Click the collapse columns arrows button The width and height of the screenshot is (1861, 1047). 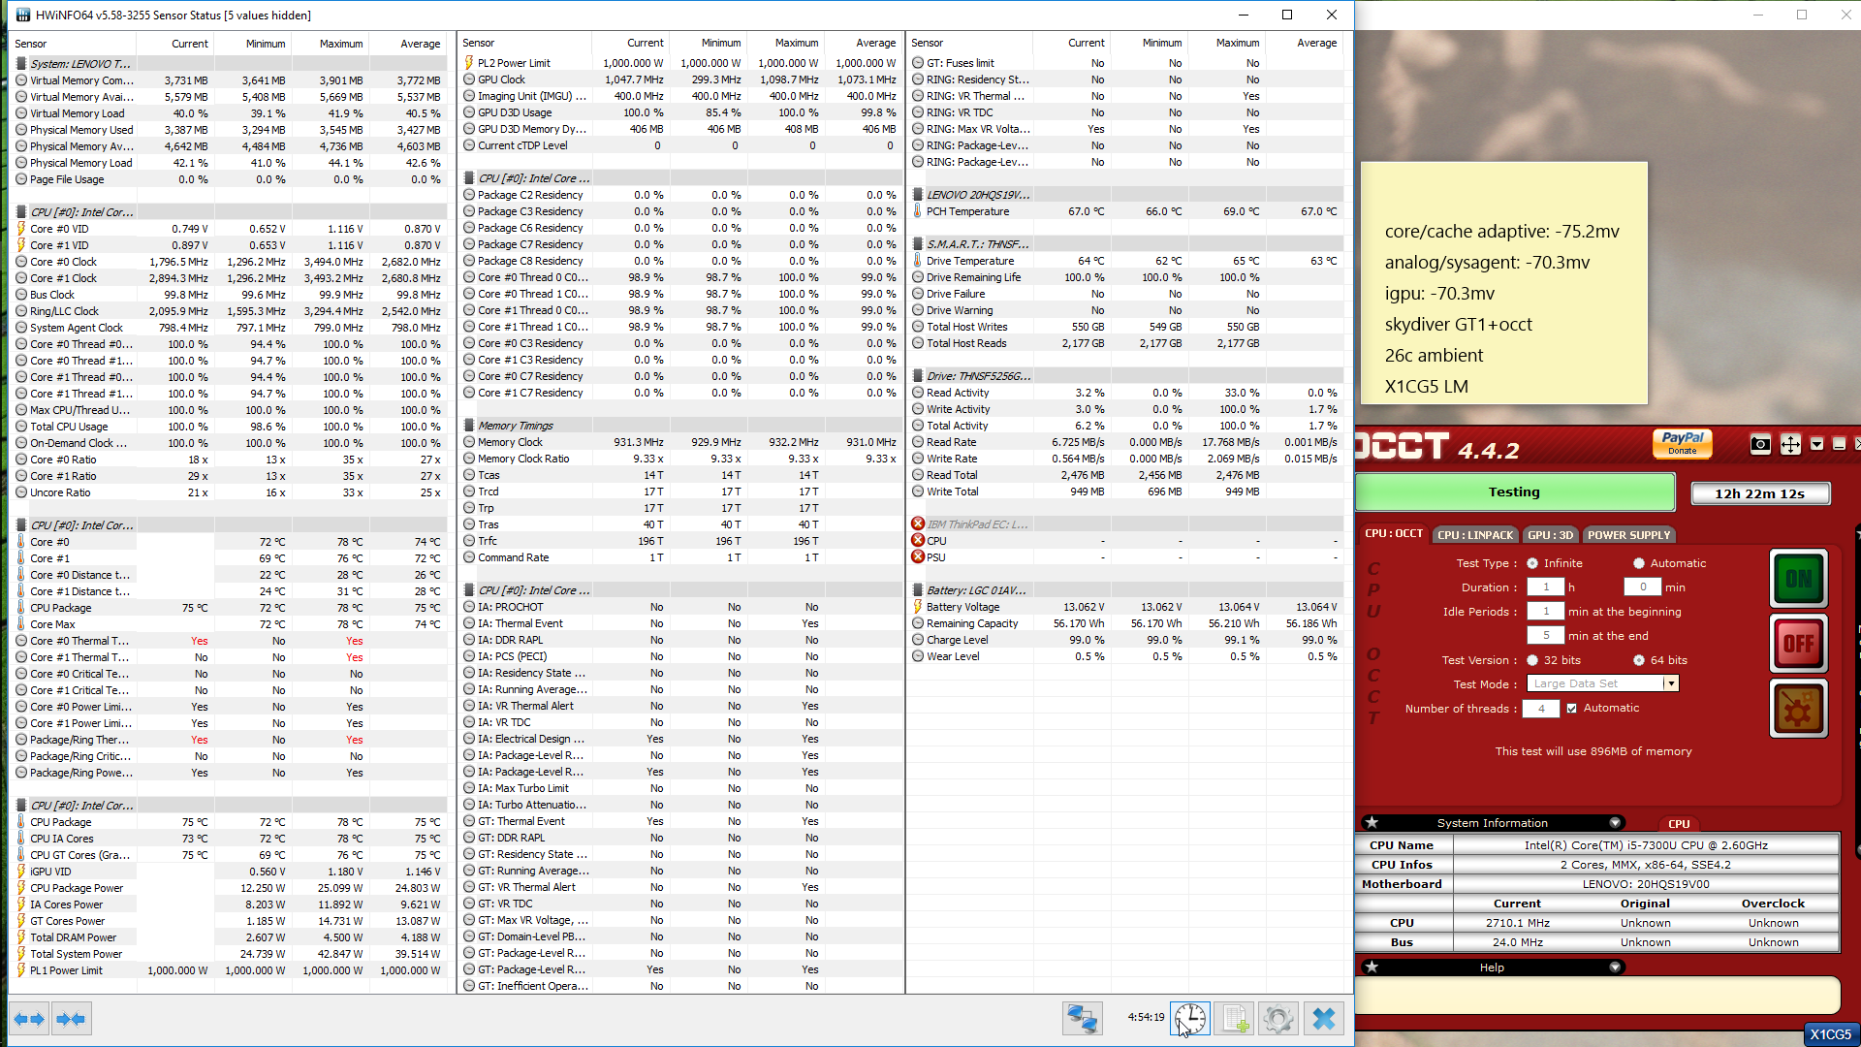tap(72, 1019)
